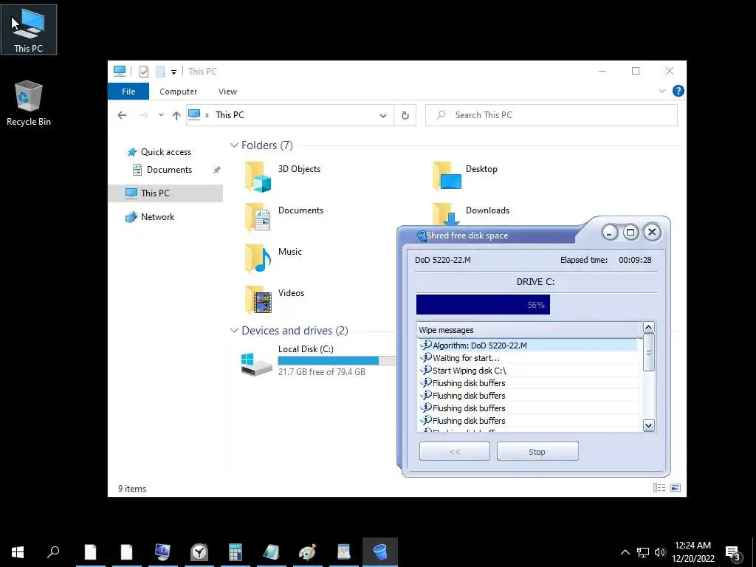The image size is (756, 567).
Task: Open the notification center icon
Action: [x=733, y=552]
